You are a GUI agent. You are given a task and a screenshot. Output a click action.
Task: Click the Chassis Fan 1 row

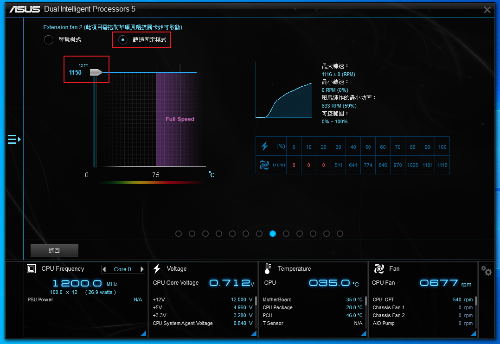(x=423, y=308)
